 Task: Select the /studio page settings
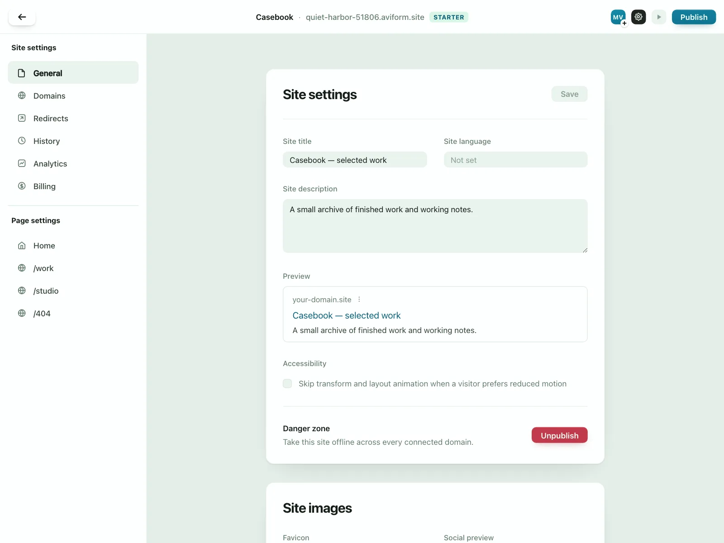73,291
